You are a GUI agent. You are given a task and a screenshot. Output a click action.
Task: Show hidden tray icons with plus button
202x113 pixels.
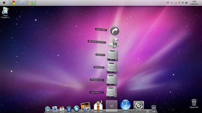pos(172,3)
